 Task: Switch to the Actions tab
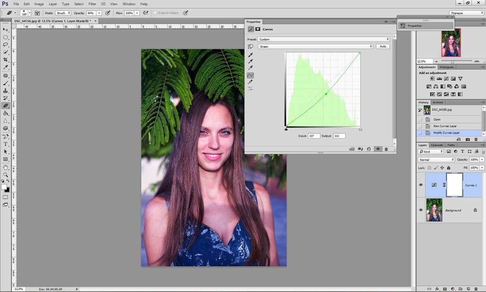click(438, 102)
